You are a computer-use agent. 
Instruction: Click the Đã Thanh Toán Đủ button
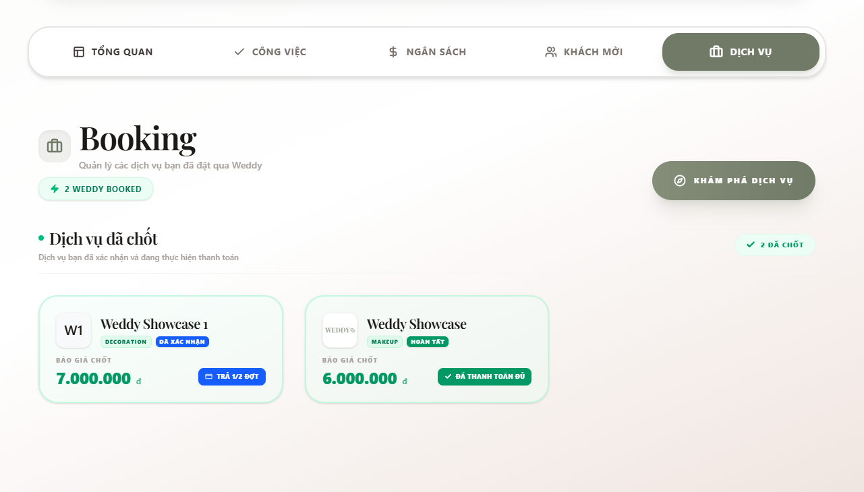pyautogui.click(x=484, y=377)
